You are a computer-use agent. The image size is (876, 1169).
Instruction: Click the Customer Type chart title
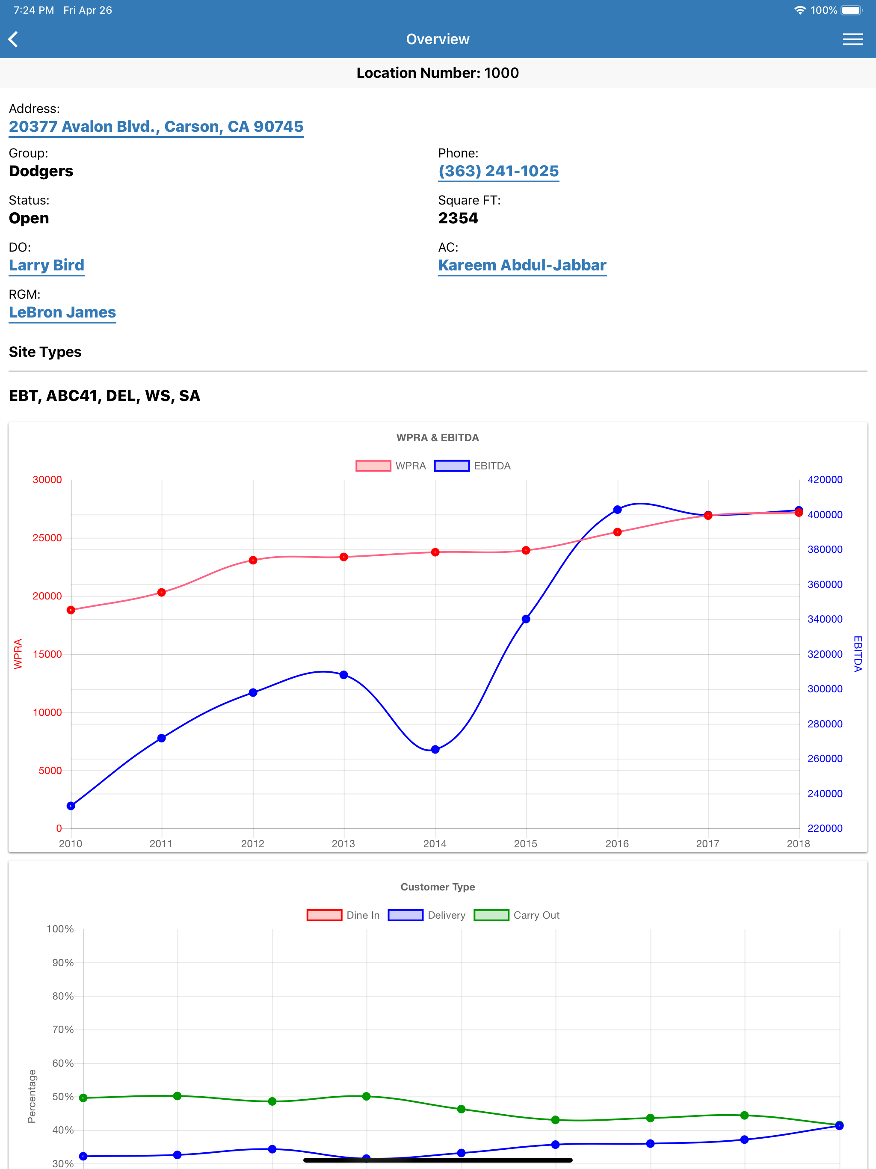point(438,887)
